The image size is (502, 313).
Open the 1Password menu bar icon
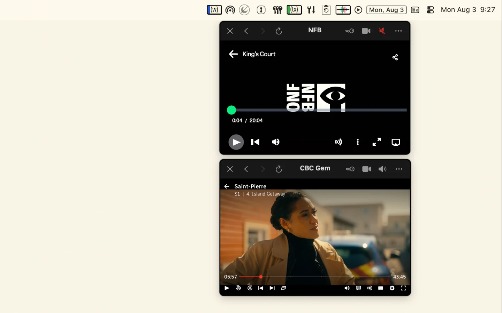(x=261, y=10)
